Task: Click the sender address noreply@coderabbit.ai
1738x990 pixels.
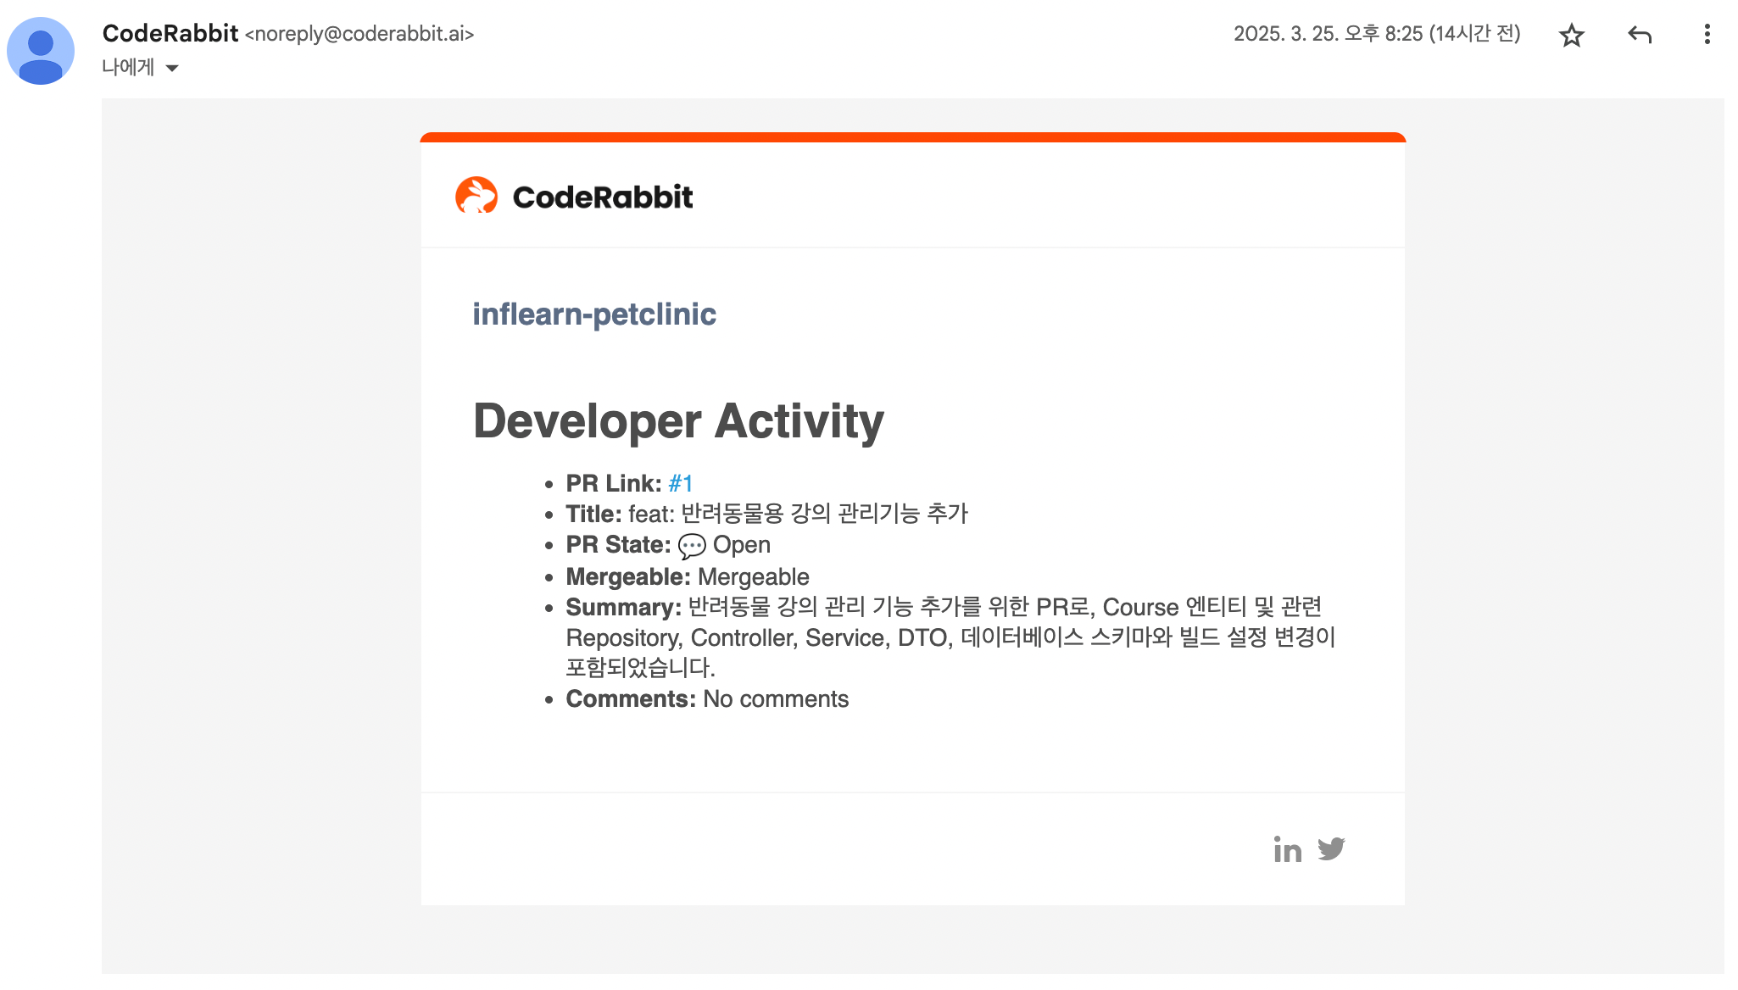Action: 358,35
